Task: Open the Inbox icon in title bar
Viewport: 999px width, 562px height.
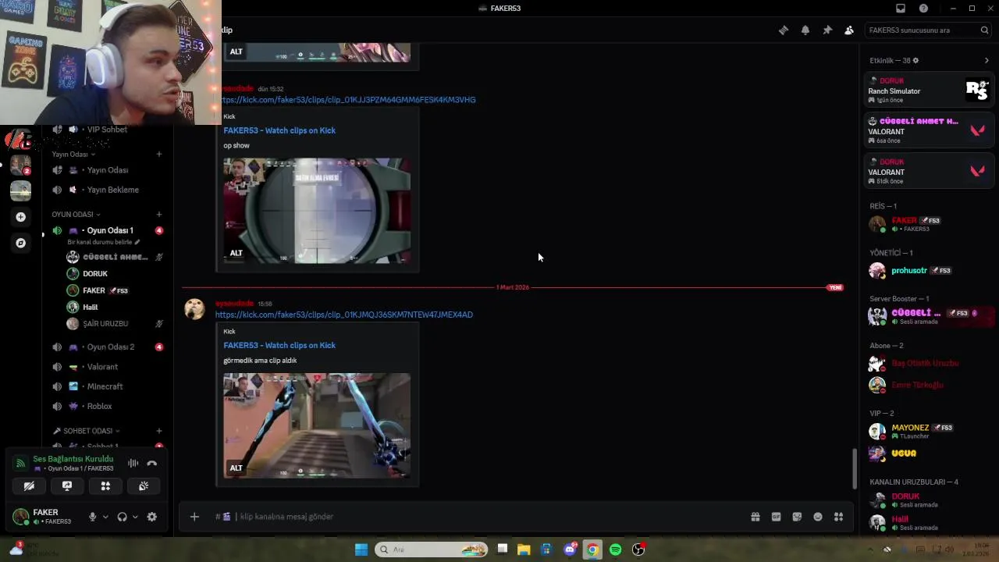Action: [901, 9]
